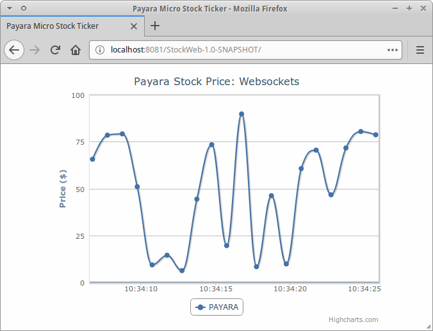Image resolution: width=433 pixels, height=331 pixels.
Task: Close the Payara Micro Stock Ticker tab
Action: pyautogui.click(x=134, y=26)
